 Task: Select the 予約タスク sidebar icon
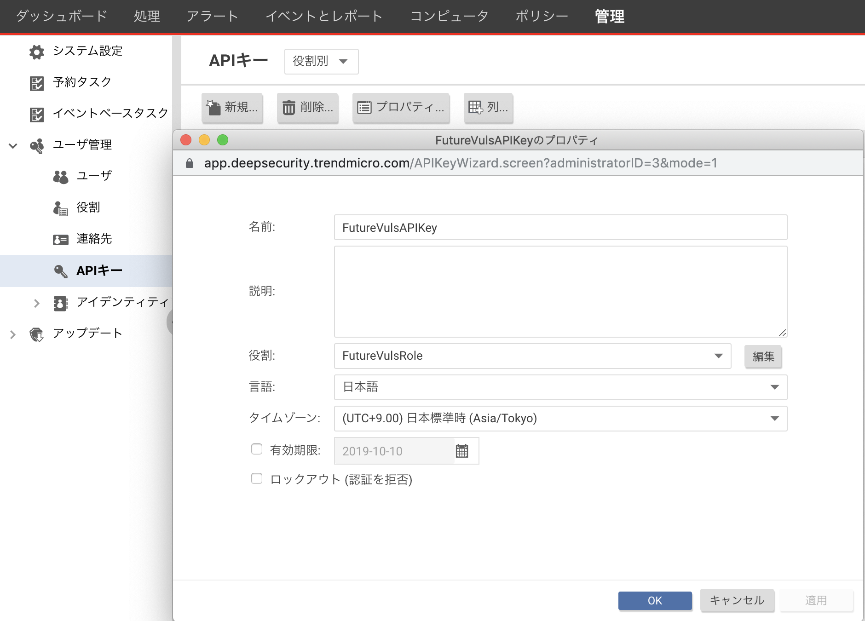tap(37, 82)
